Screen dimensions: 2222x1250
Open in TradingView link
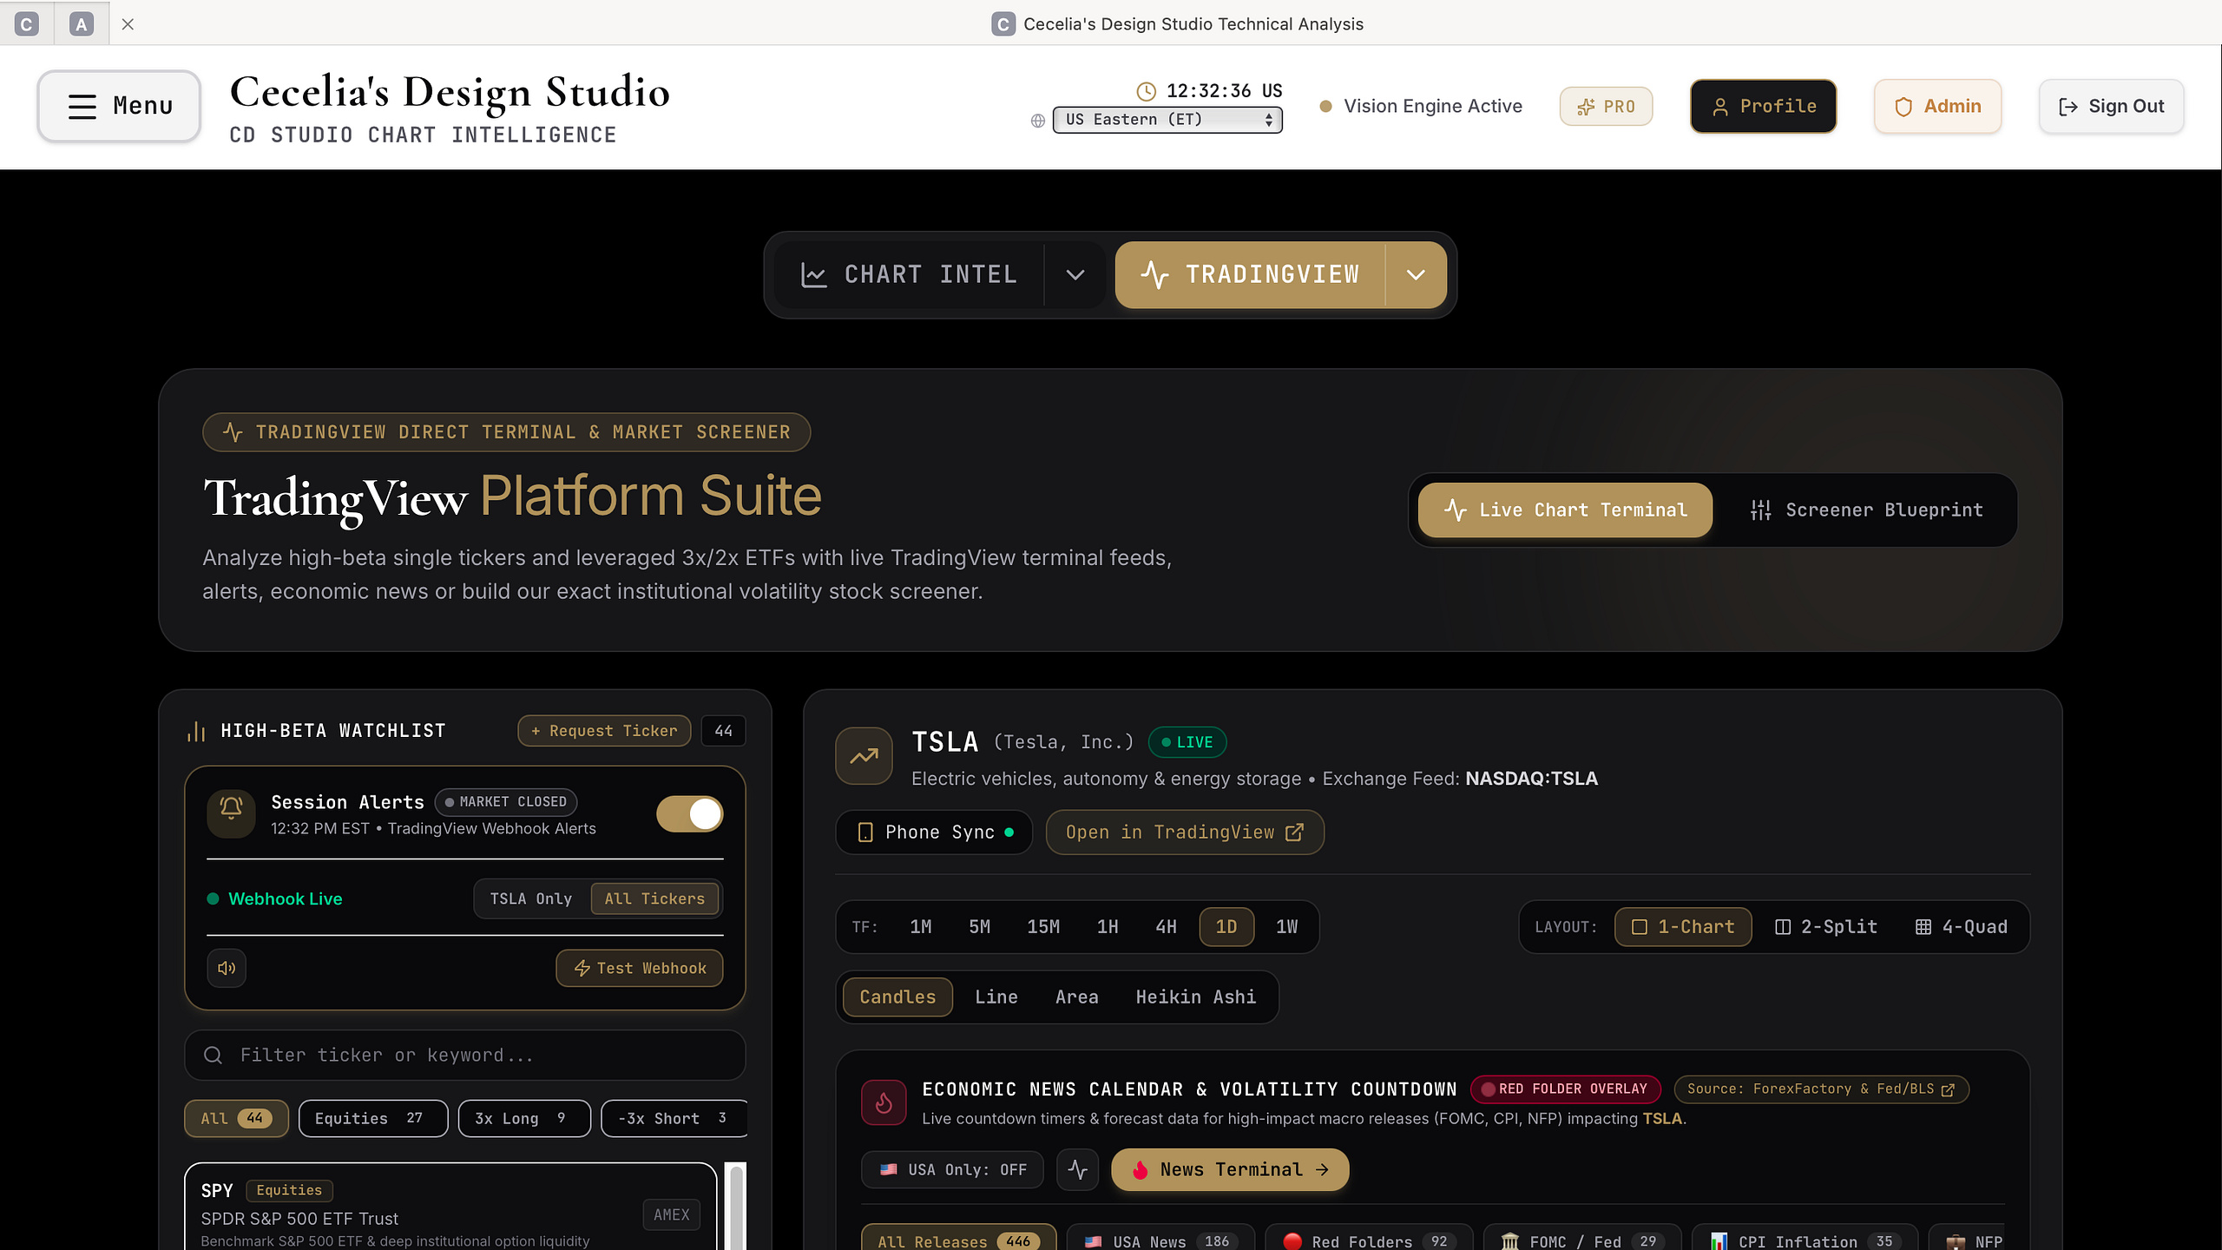pyautogui.click(x=1185, y=832)
